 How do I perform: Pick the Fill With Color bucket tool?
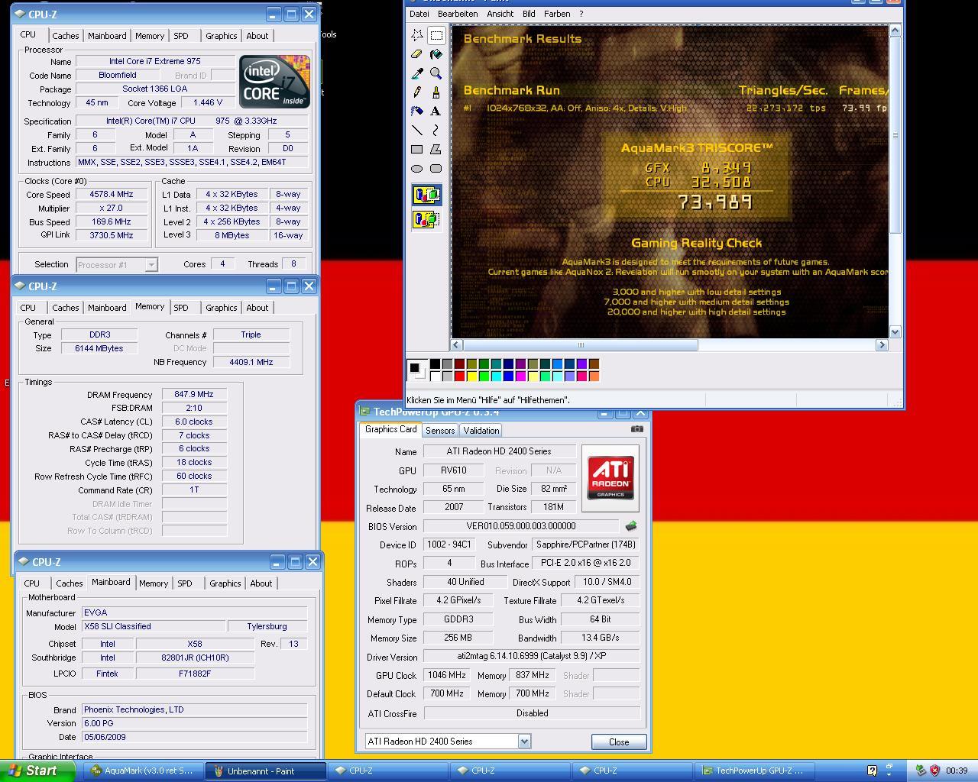[x=436, y=54]
